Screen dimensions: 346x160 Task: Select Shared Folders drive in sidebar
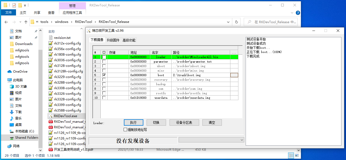tap(26, 138)
